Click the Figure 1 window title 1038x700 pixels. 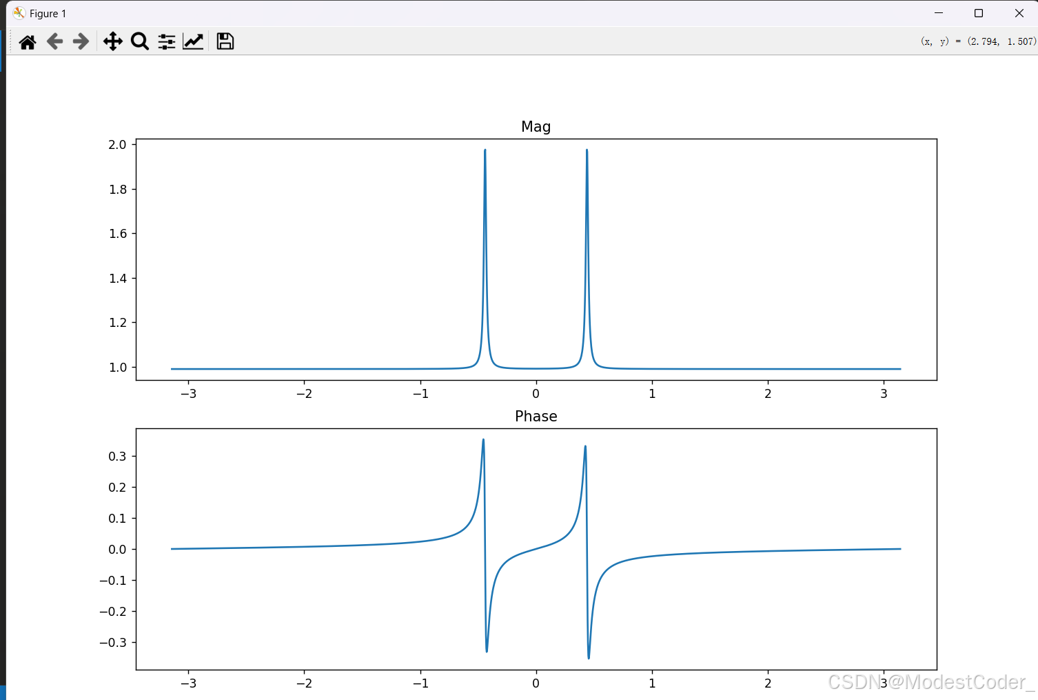48,14
